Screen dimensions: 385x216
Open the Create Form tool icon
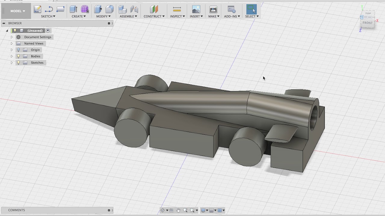[85, 9]
